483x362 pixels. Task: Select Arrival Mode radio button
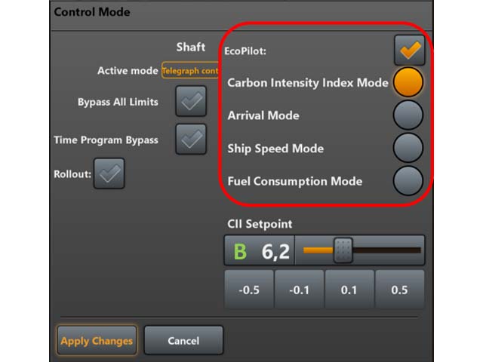click(408, 115)
